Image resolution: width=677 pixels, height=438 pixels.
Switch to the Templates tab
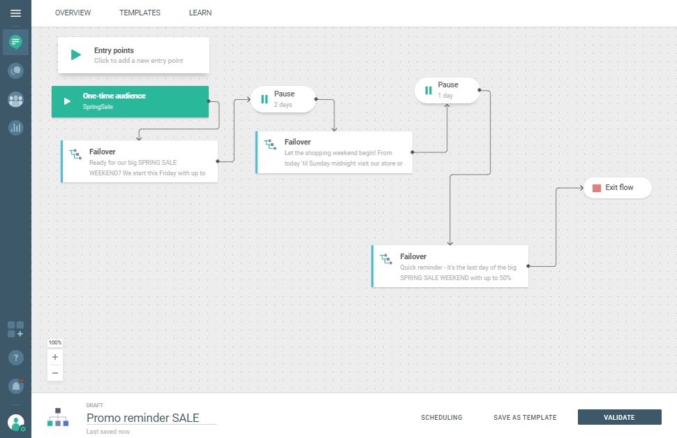coord(140,13)
